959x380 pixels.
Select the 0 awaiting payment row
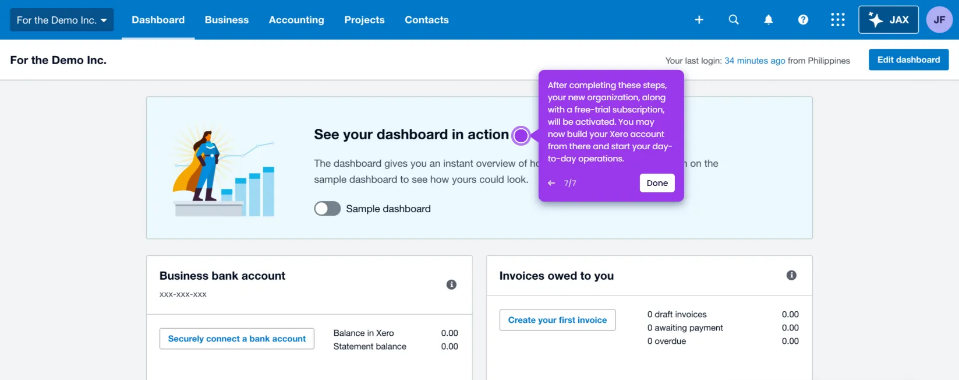pyautogui.click(x=723, y=328)
